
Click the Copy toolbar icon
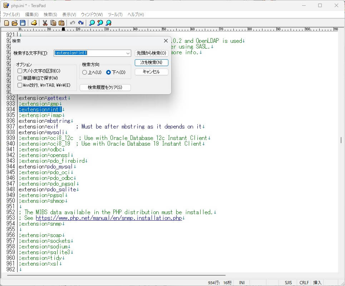coord(53,23)
